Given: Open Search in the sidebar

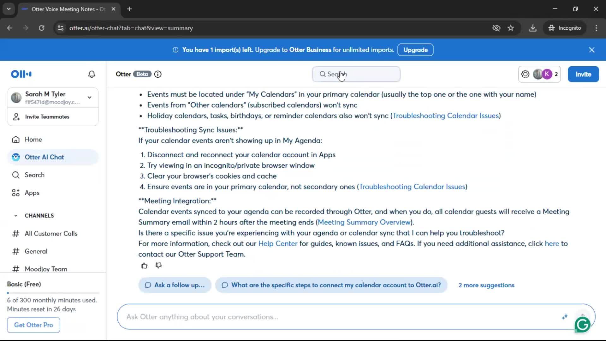Looking at the screenshot, I should coord(53,175).
